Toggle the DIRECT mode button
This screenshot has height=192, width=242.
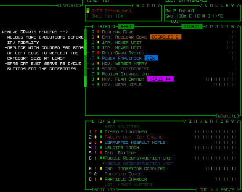[191, 26]
